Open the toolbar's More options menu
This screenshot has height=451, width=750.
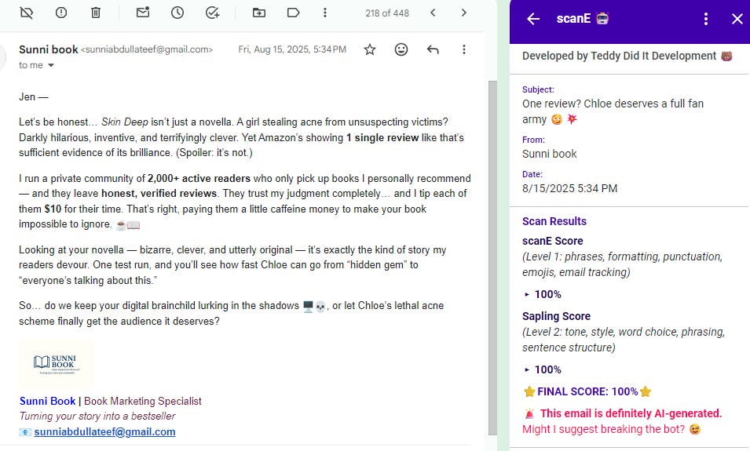pos(325,13)
